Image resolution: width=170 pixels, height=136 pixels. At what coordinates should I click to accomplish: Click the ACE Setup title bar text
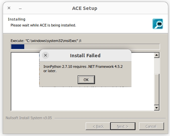coord(85,8)
